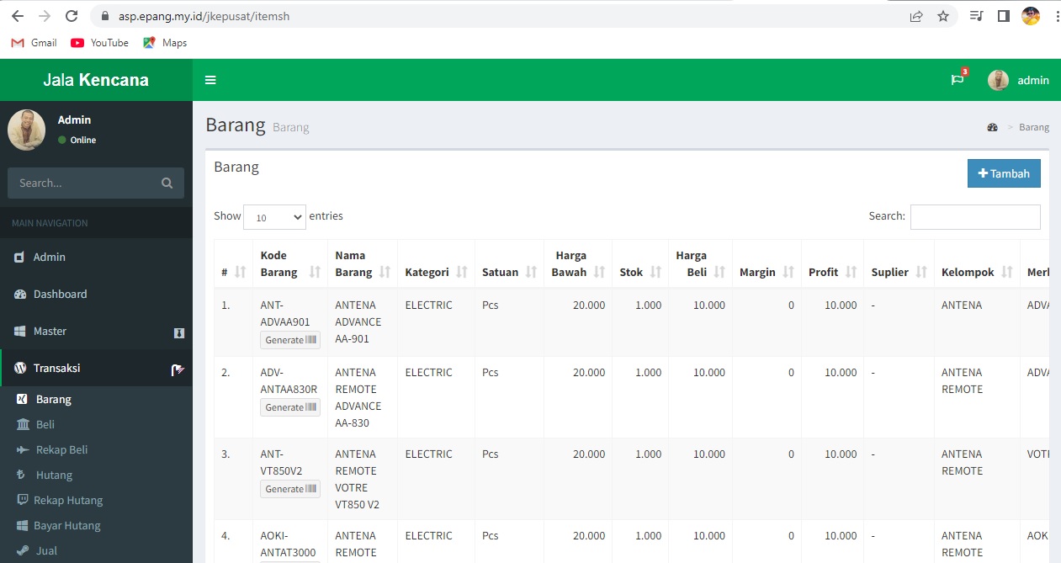Generate barcode for ANT-ADVAA901
Viewport: 1061px width, 563px height.
pyautogui.click(x=289, y=340)
